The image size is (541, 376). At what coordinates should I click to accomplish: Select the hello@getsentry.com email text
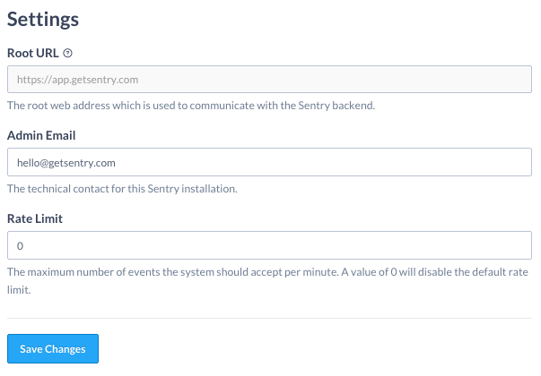click(65, 163)
